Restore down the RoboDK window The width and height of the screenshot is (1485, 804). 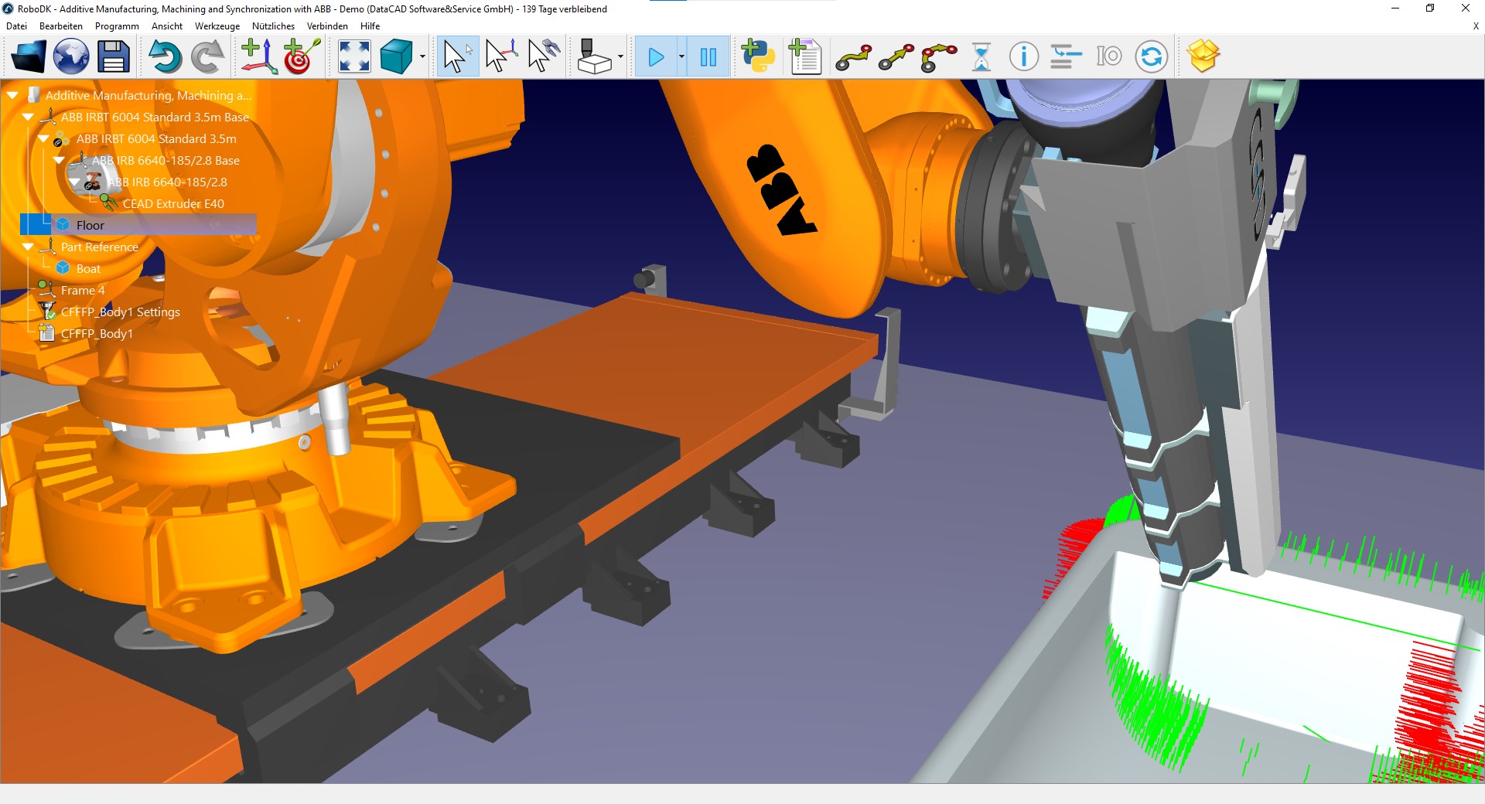(x=1430, y=9)
